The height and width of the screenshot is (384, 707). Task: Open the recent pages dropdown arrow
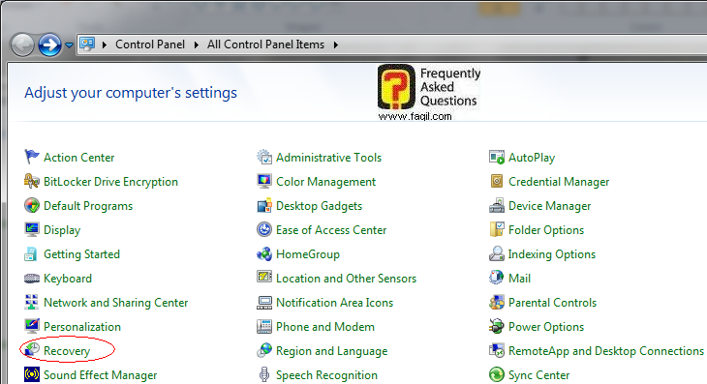pos(69,45)
